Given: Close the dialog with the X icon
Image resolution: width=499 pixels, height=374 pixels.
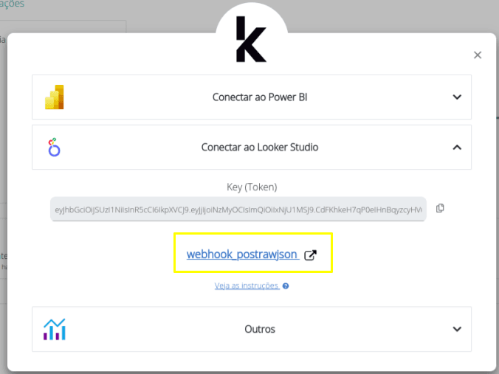Looking at the screenshot, I should [478, 55].
